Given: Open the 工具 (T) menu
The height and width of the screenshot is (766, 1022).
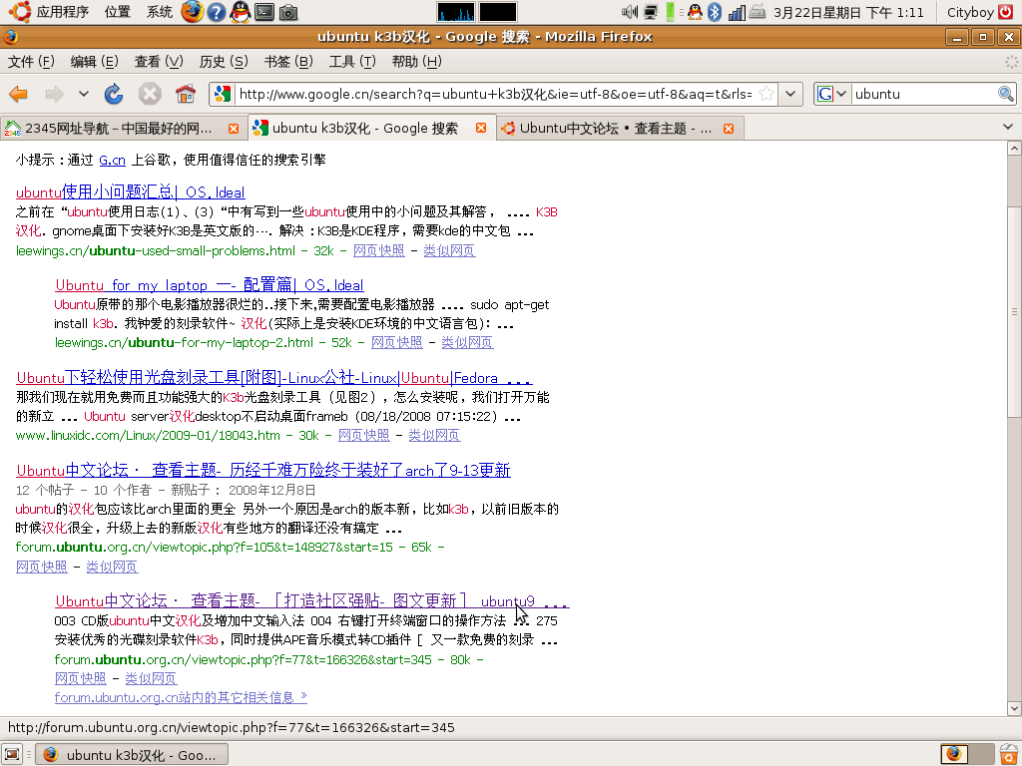Looking at the screenshot, I should click(352, 61).
